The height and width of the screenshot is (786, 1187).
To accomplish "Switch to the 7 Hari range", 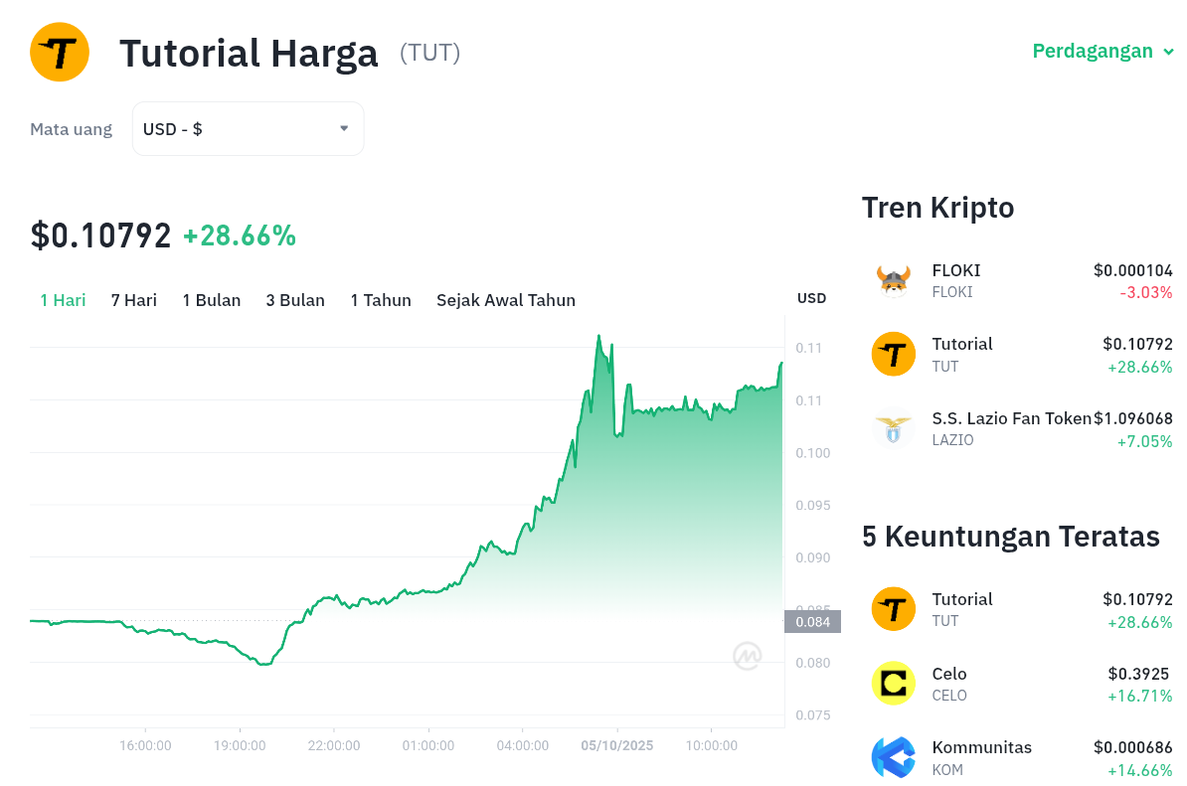I will pos(134,300).
